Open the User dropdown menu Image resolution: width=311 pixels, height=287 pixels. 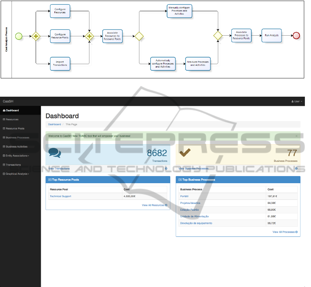click(297, 101)
